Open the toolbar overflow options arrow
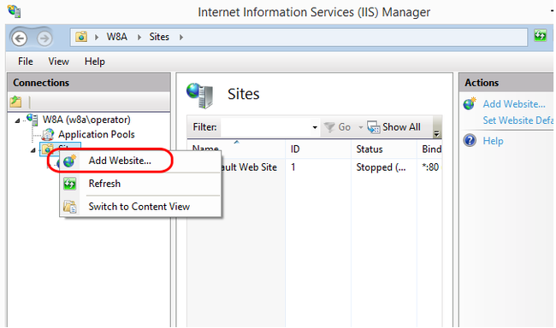The width and height of the screenshot is (556, 328). [436, 133]
